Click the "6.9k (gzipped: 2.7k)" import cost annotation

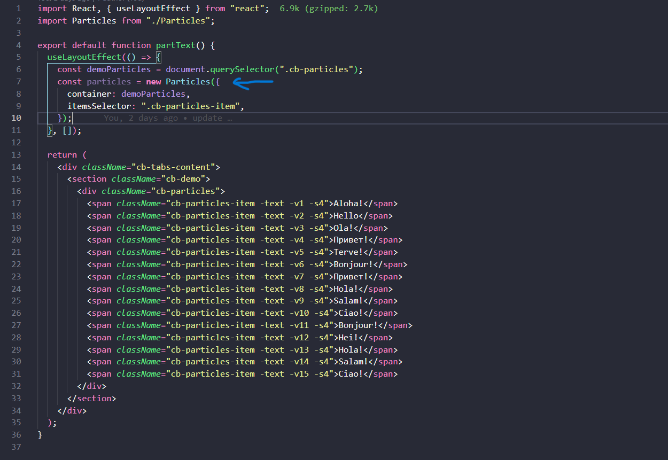click(x=329, y=9)
